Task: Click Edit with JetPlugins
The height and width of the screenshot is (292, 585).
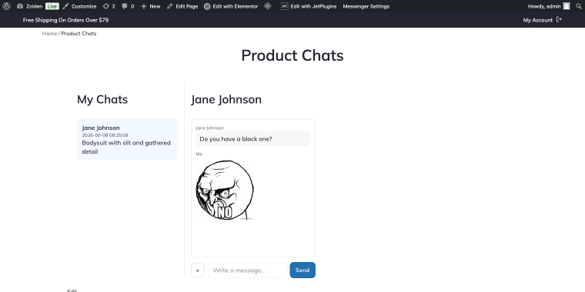Action: tap(309, 6)
